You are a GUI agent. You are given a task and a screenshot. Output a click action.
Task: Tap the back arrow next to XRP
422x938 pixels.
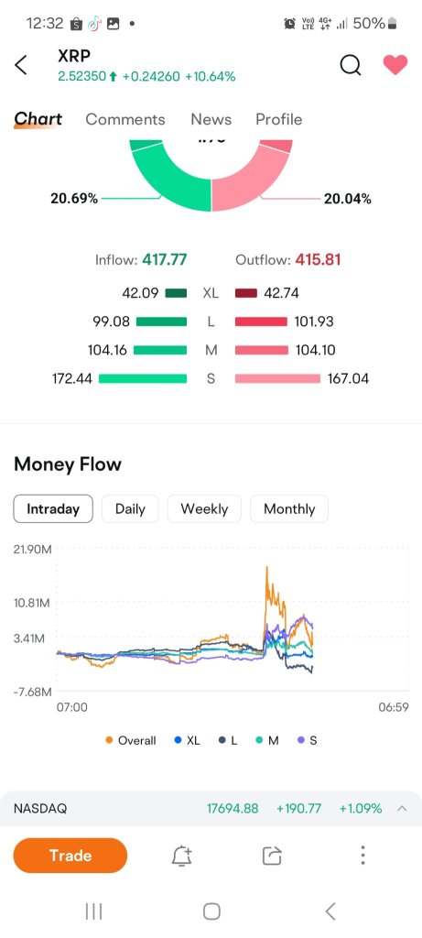[x=21, y=65]
